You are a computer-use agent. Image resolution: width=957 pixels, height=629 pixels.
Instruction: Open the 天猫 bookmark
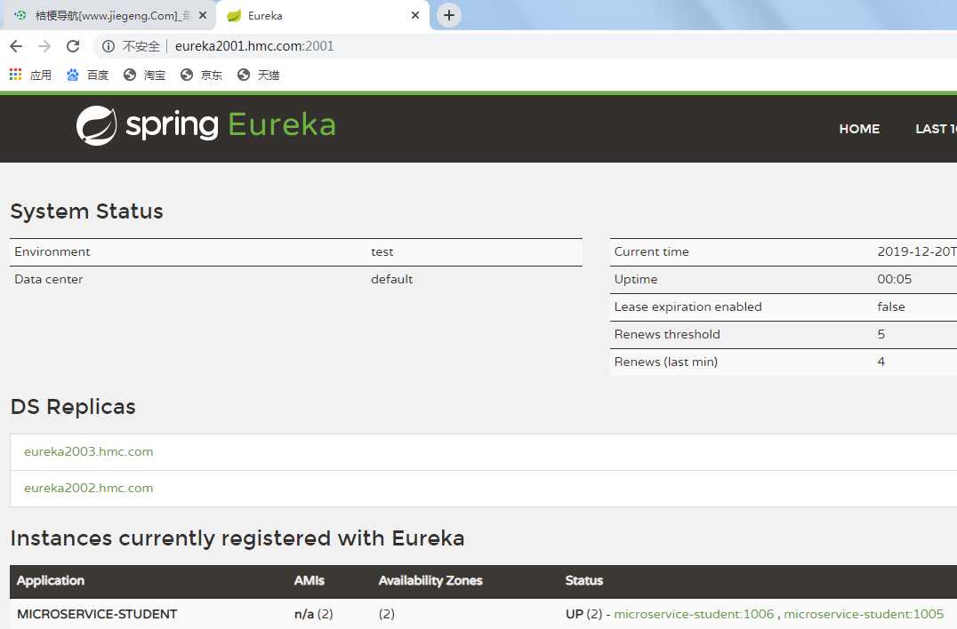(258, 75)
